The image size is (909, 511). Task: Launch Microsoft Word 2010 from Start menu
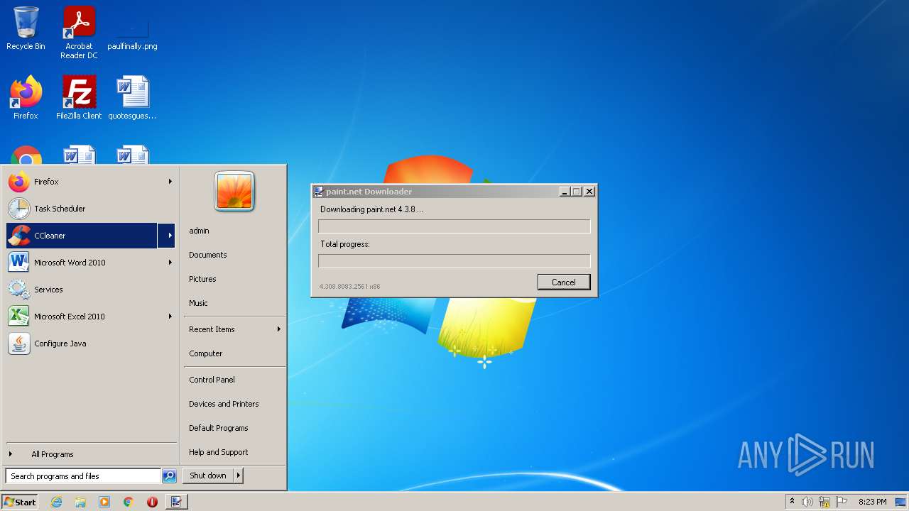pos(82,263)
